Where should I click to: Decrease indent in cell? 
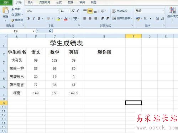coord(103,18)
